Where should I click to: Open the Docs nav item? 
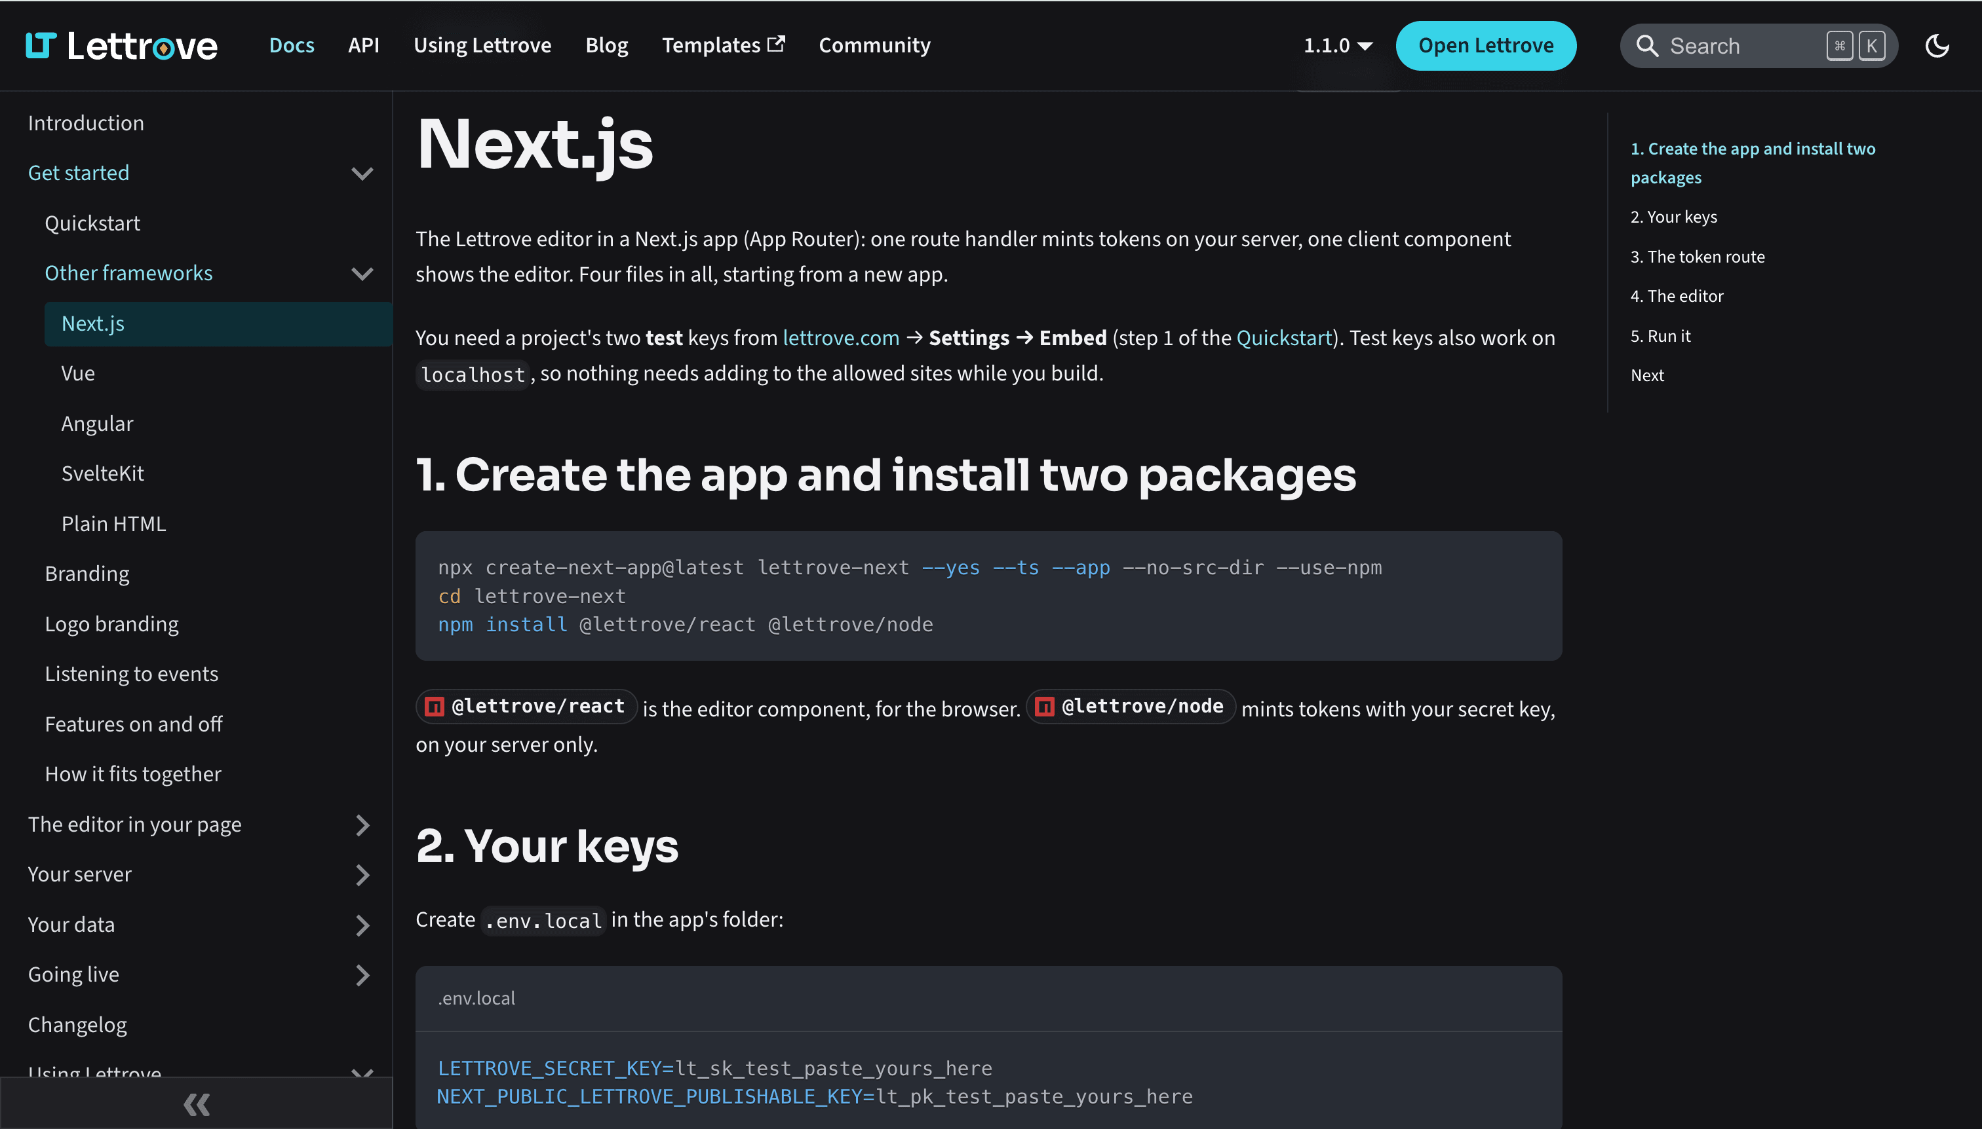click(292, 45)
